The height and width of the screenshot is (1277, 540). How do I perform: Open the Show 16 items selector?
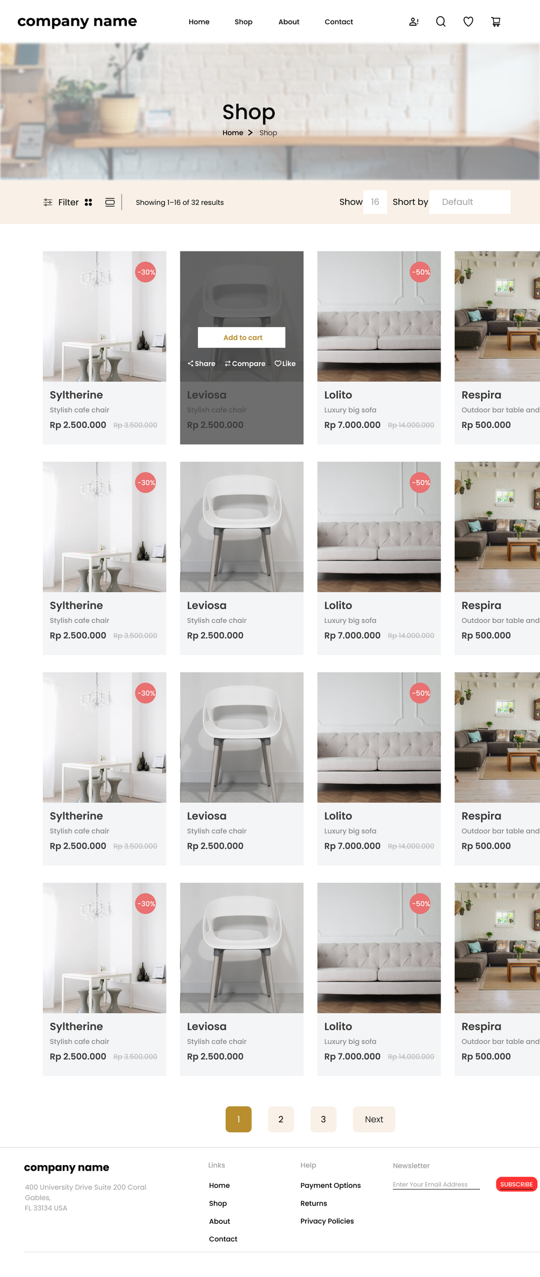pyautogui.click(x=375, y=202)
